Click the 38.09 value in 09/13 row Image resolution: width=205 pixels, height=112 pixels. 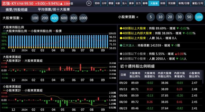point(165,89)
